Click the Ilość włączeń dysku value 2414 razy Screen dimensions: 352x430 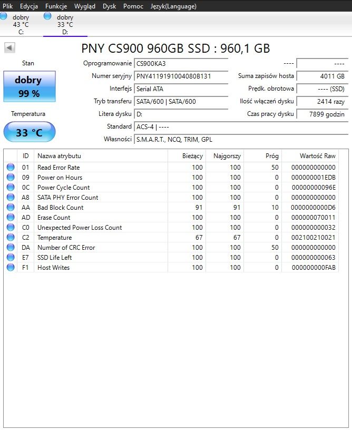click(x=322, y=102)
